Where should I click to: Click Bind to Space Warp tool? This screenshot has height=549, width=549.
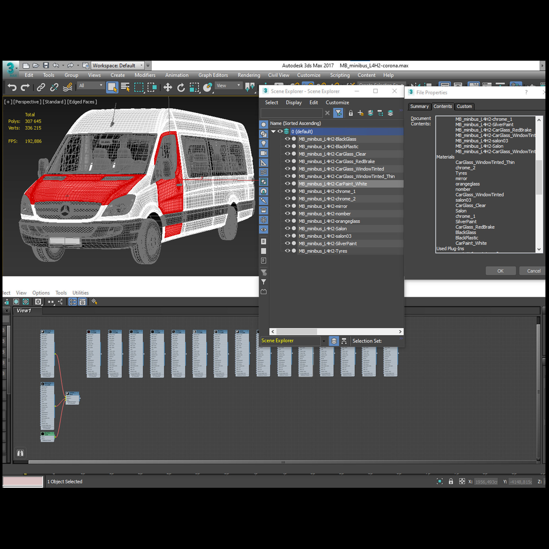68,87
